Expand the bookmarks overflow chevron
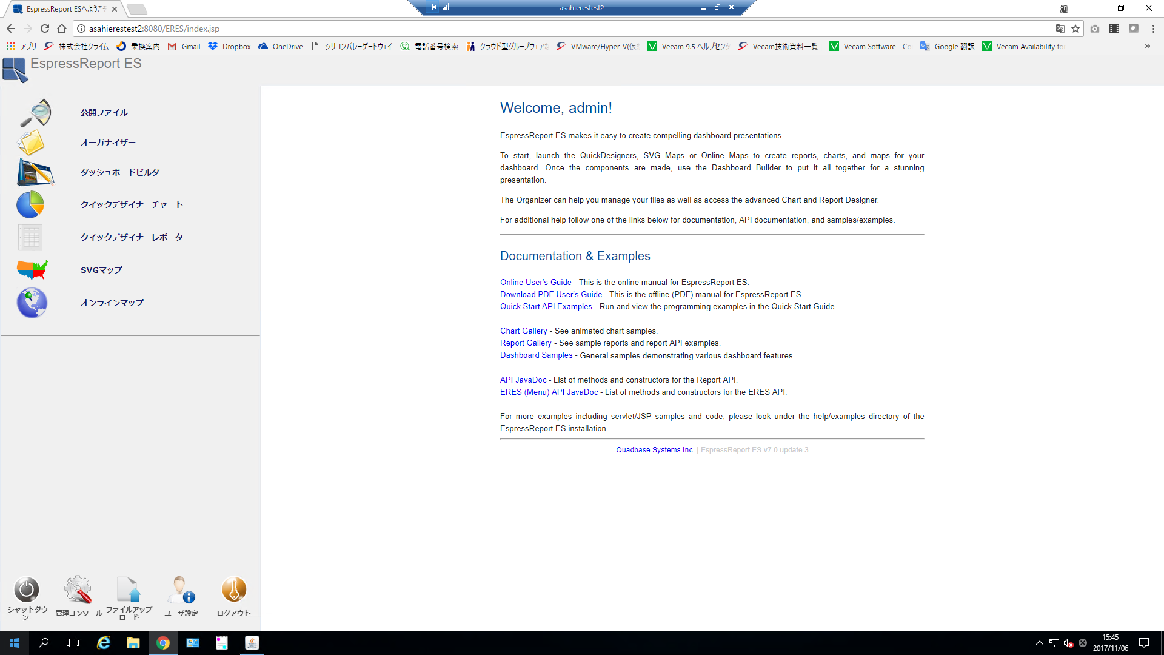The image size is (1164, 655). point(1148,46)
